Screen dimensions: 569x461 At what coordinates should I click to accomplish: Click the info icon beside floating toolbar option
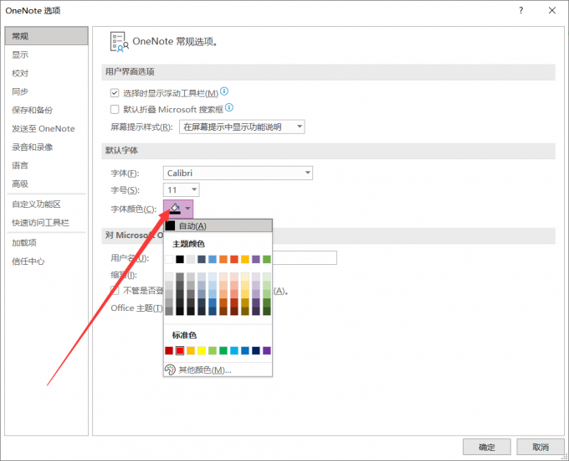pos(224,91)
